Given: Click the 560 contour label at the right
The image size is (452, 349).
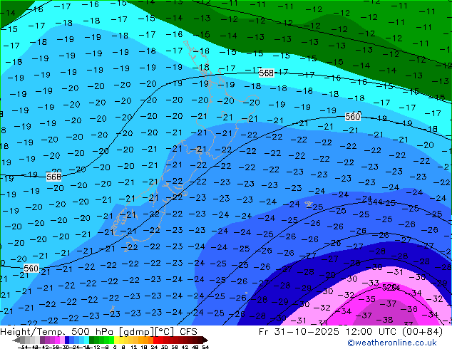Looking at the screenshot, I should [353, 117].
